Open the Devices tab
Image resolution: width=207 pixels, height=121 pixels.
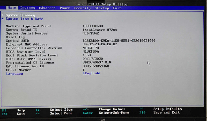click(28, 8)
